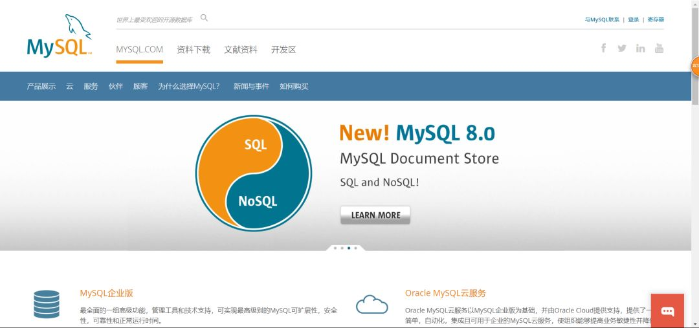Open the MySQL企业版 heading link
699x328 pixels.
(x=107, y=293)
